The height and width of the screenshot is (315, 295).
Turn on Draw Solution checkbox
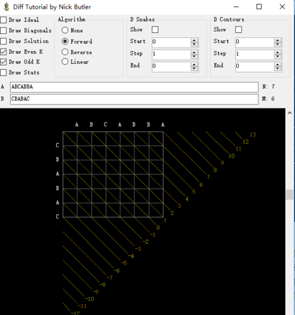(3, 41)
